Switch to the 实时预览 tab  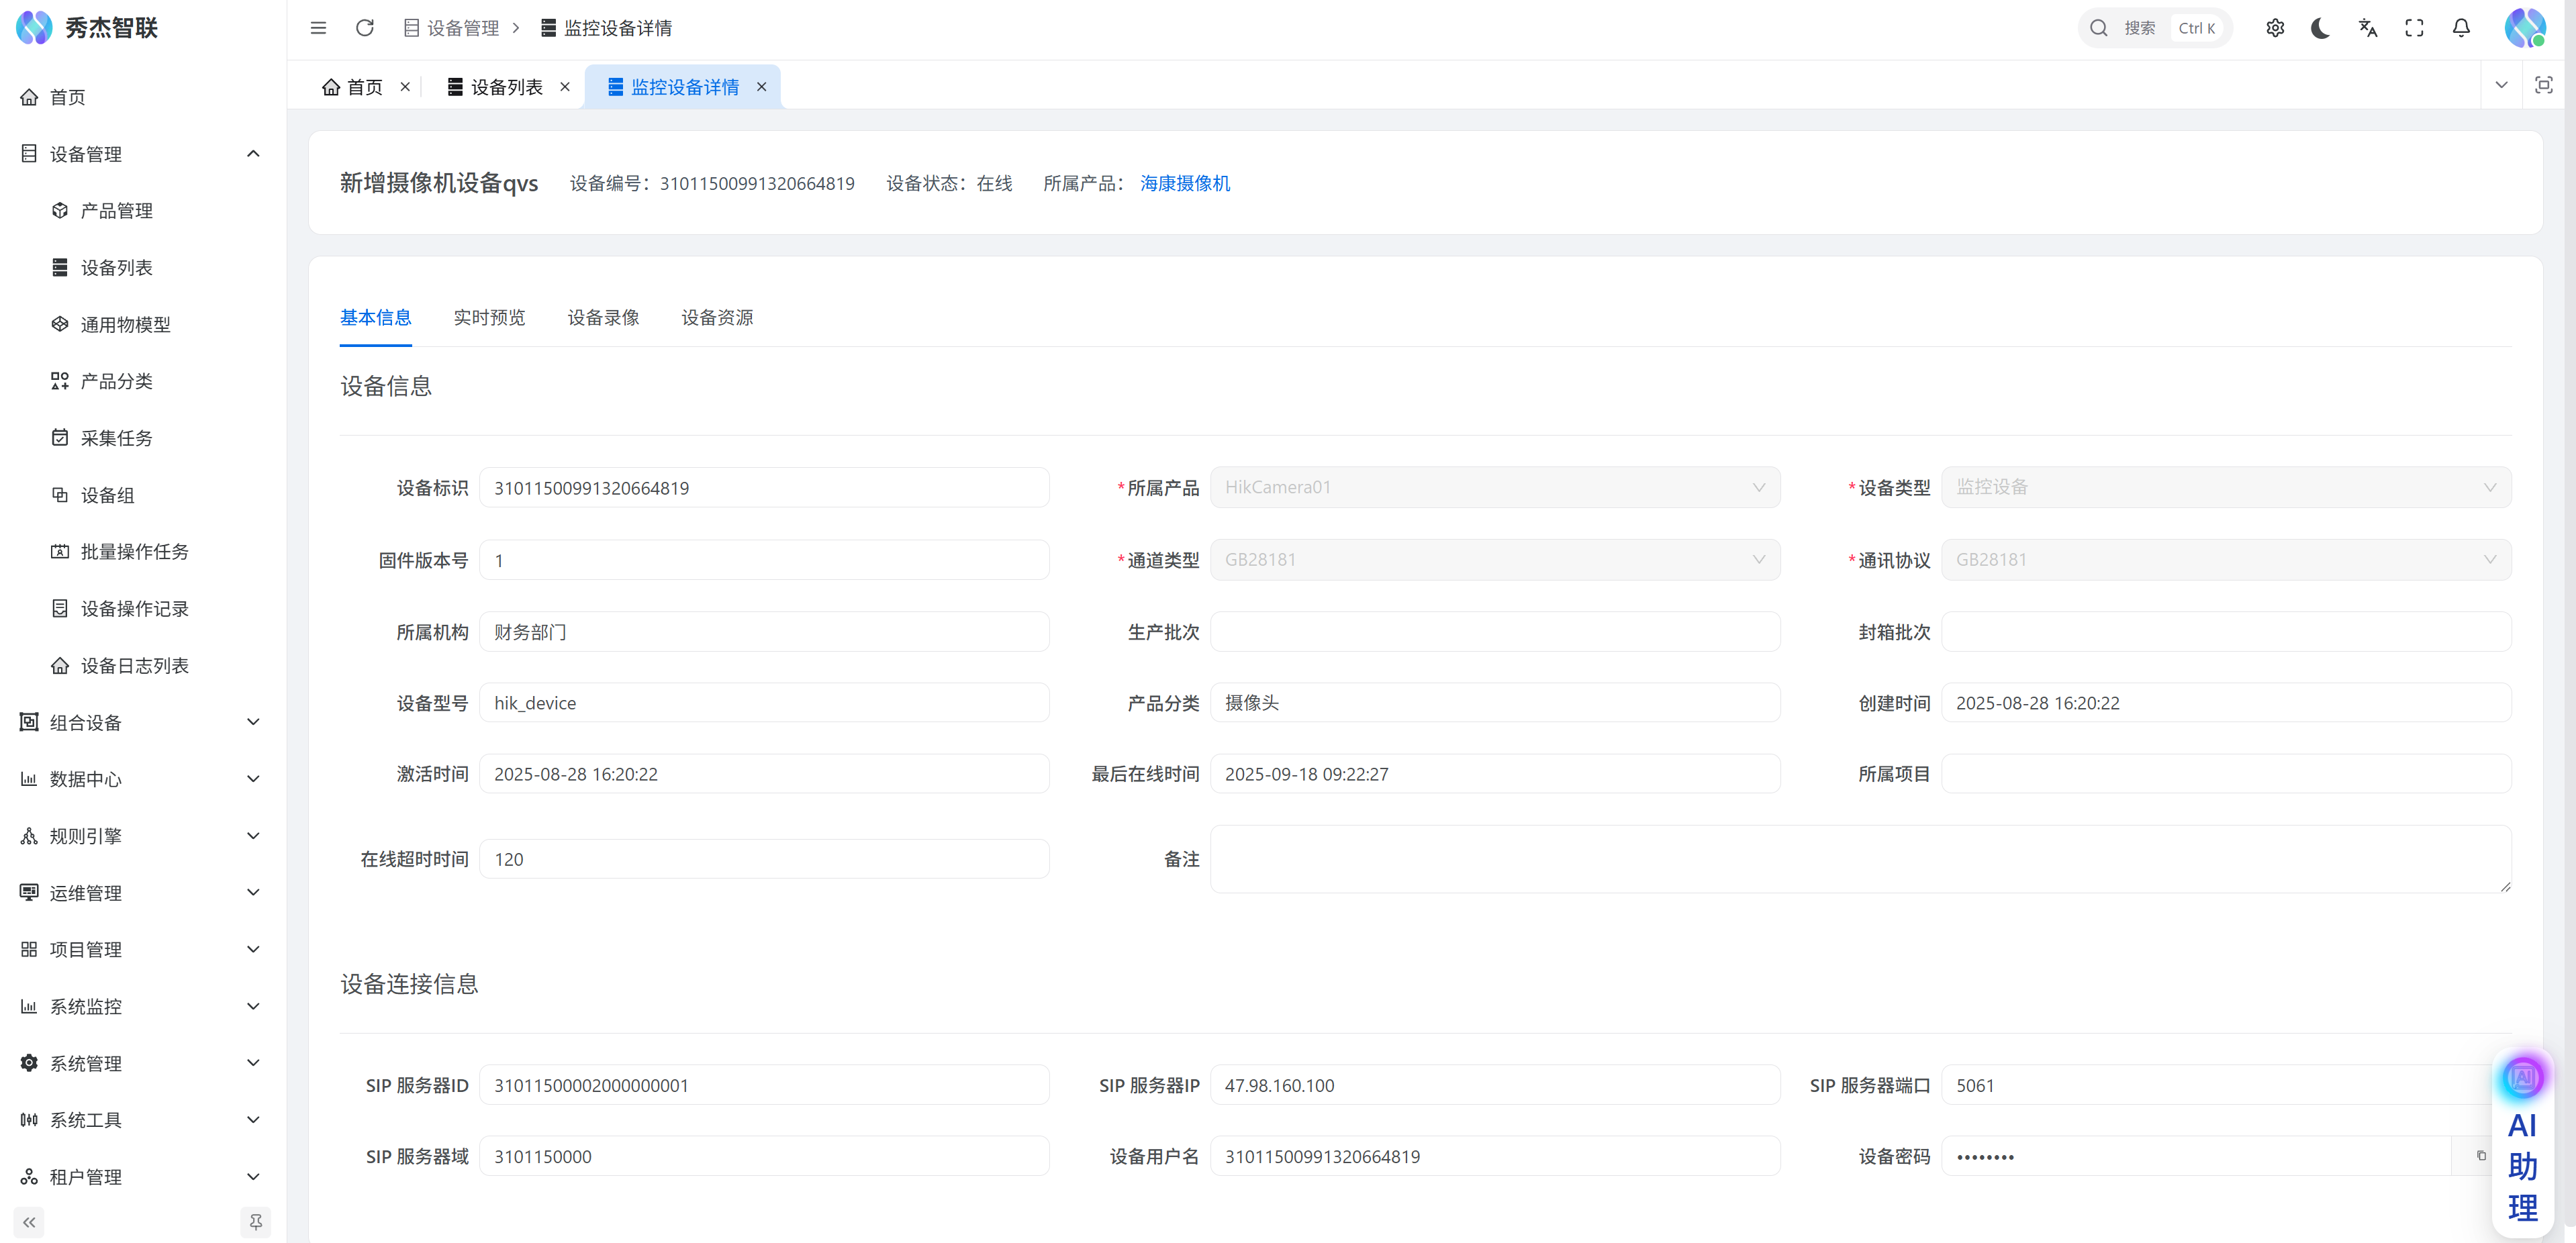(489, 318)
